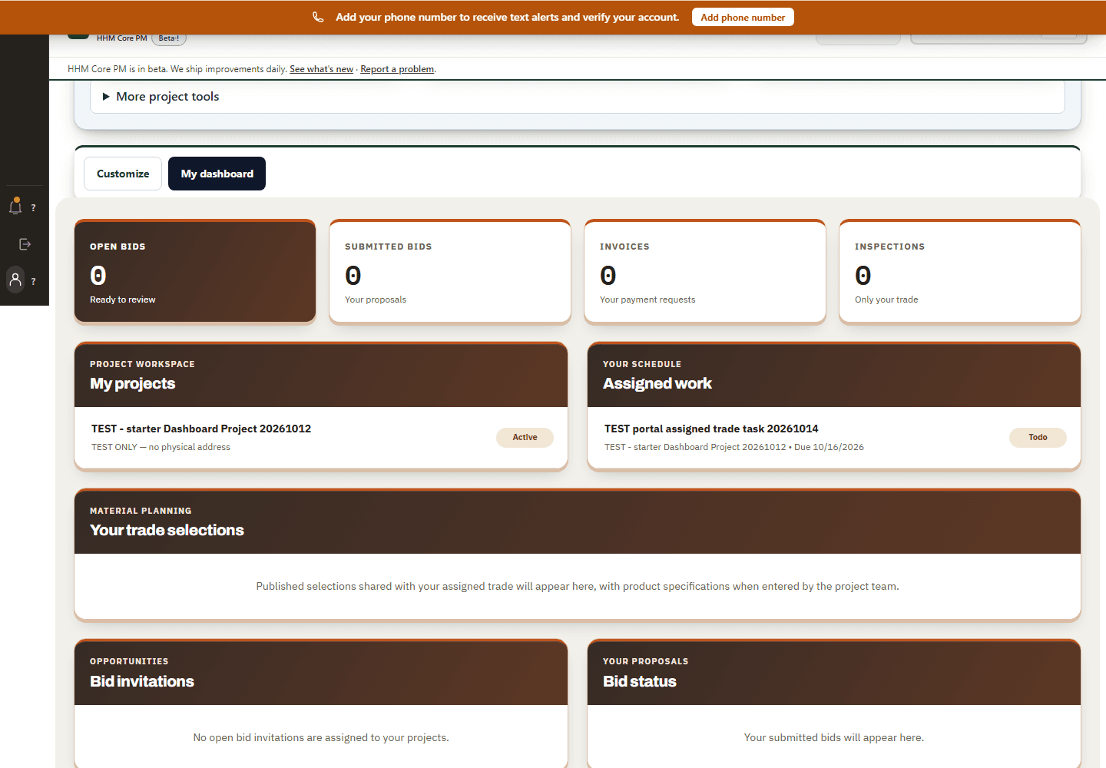This screenshot has height=768, width=1106.
Task: Click the 'Due 10/16/2026' task detail line
Action: point(734,447)
